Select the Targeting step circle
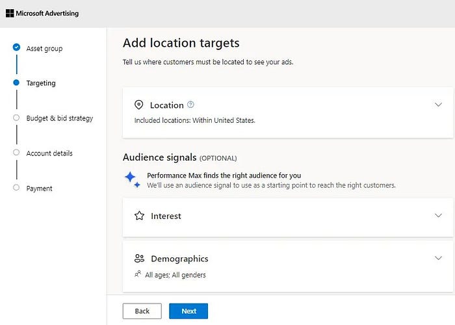 [x=16, y=83]
